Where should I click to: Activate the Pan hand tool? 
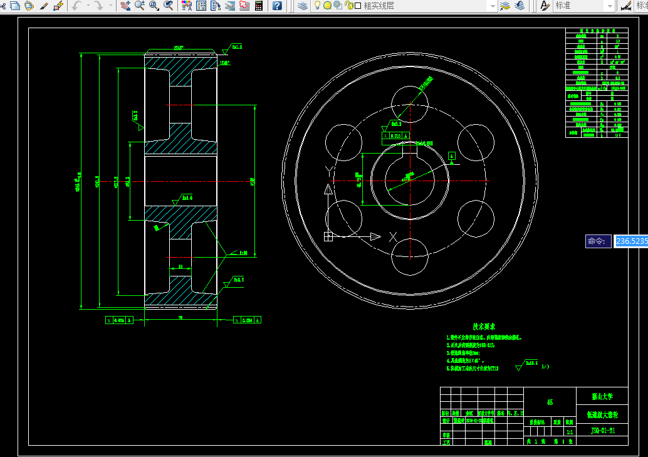pos(125,6)
